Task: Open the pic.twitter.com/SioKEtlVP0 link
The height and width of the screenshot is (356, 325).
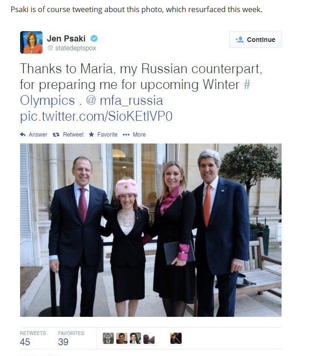Action: [x=96, y=116]
